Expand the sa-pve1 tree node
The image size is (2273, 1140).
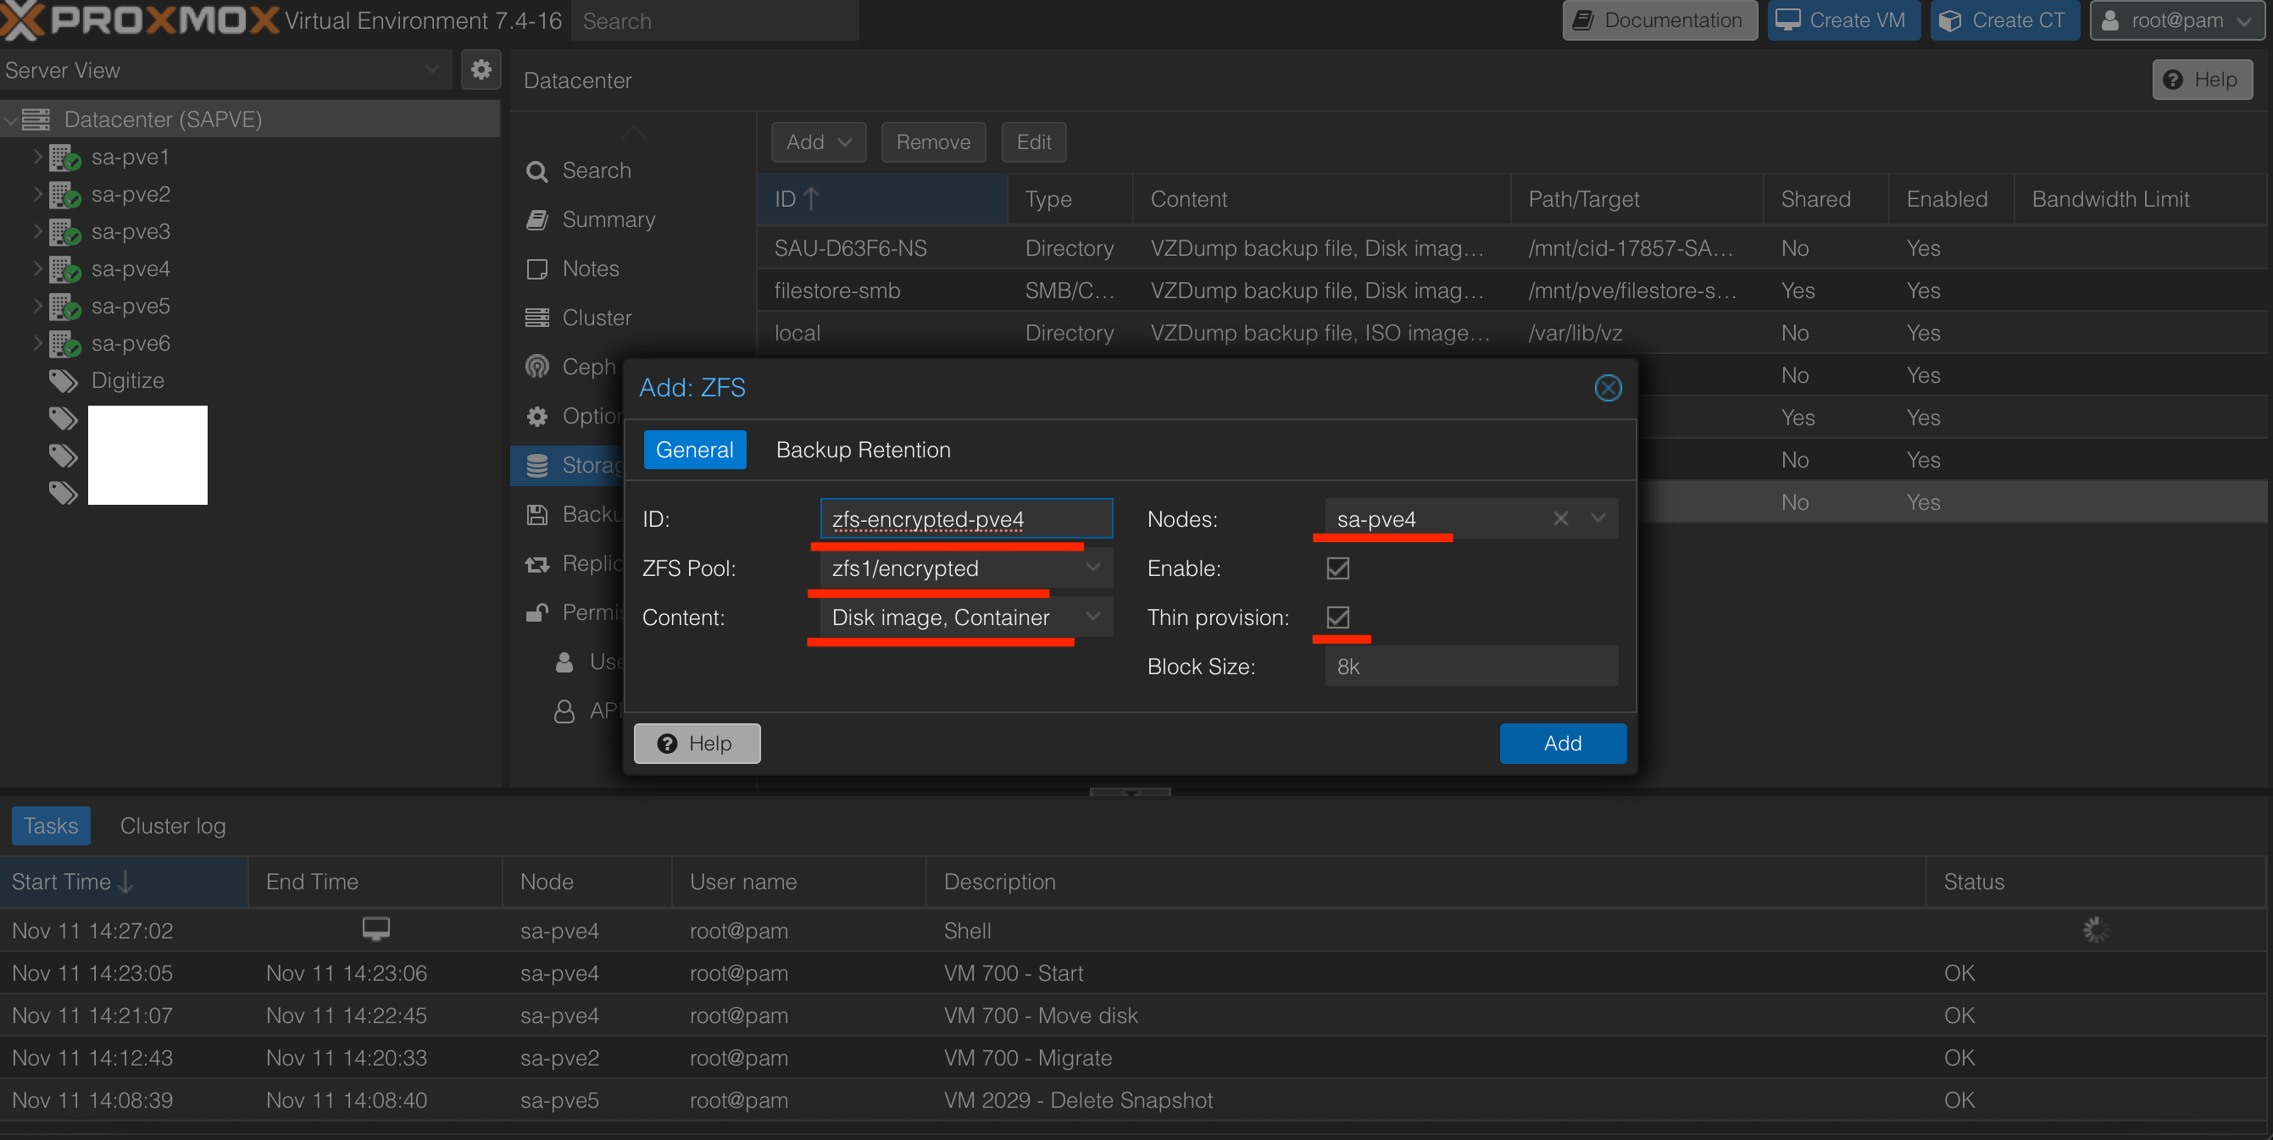coord(37,157)
